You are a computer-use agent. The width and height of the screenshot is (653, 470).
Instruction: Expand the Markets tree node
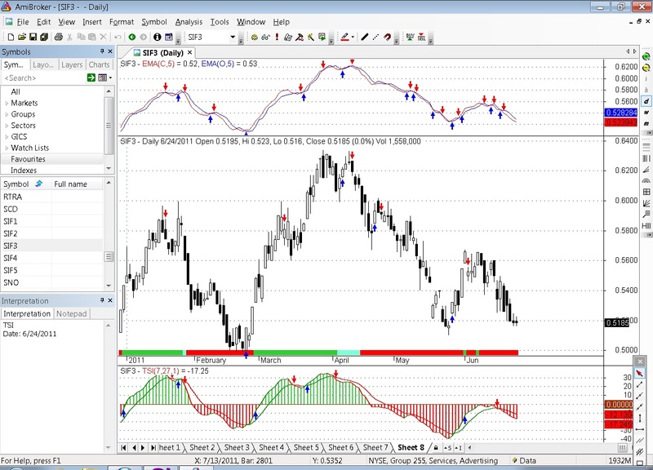point(7,104)
